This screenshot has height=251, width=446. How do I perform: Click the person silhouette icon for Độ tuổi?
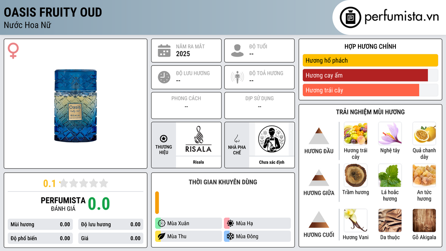(x=237, y=51)
